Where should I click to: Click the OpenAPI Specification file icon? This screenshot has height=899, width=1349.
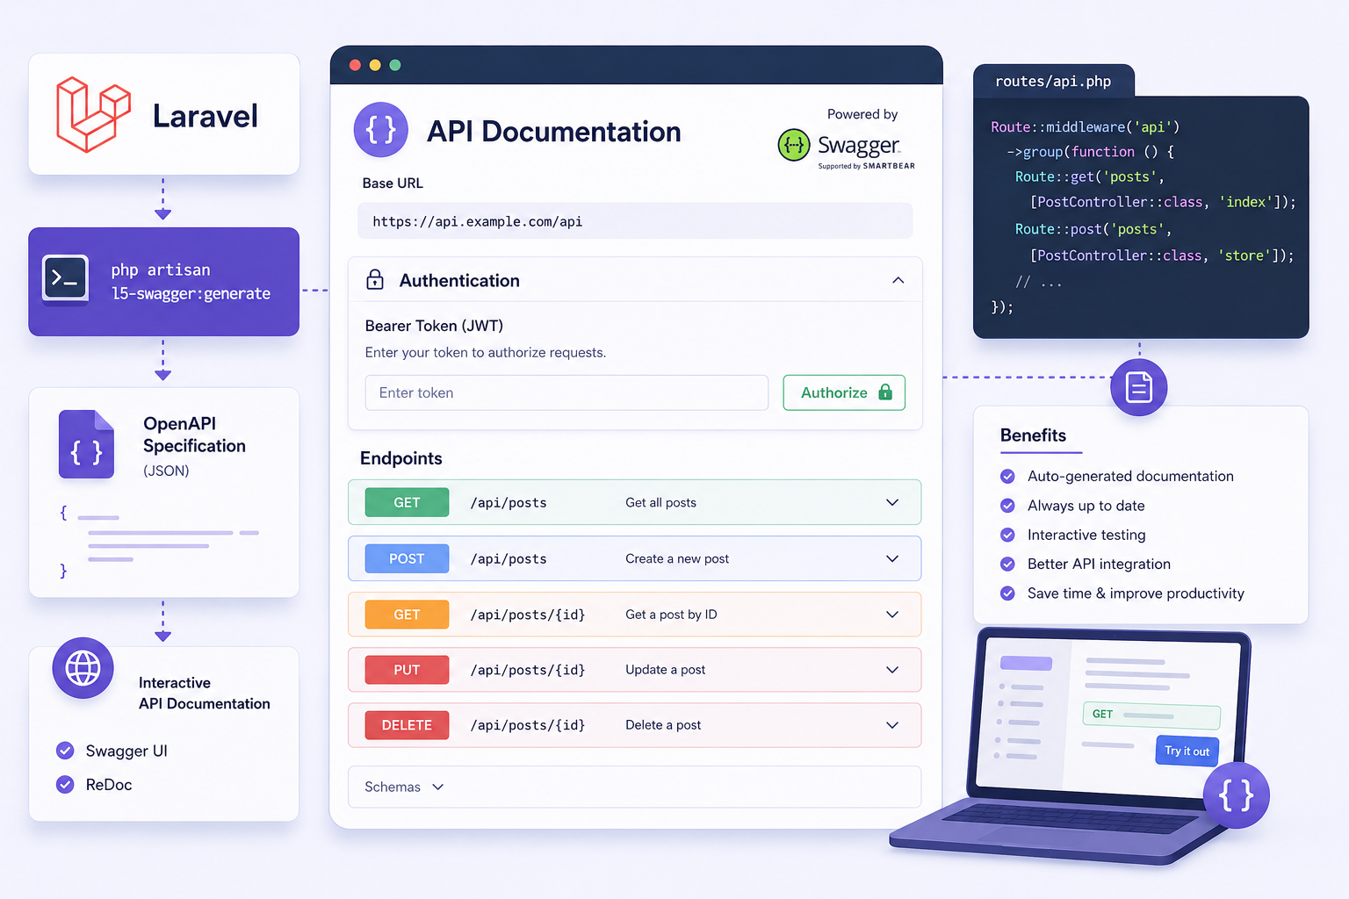[x=86, y=444]
